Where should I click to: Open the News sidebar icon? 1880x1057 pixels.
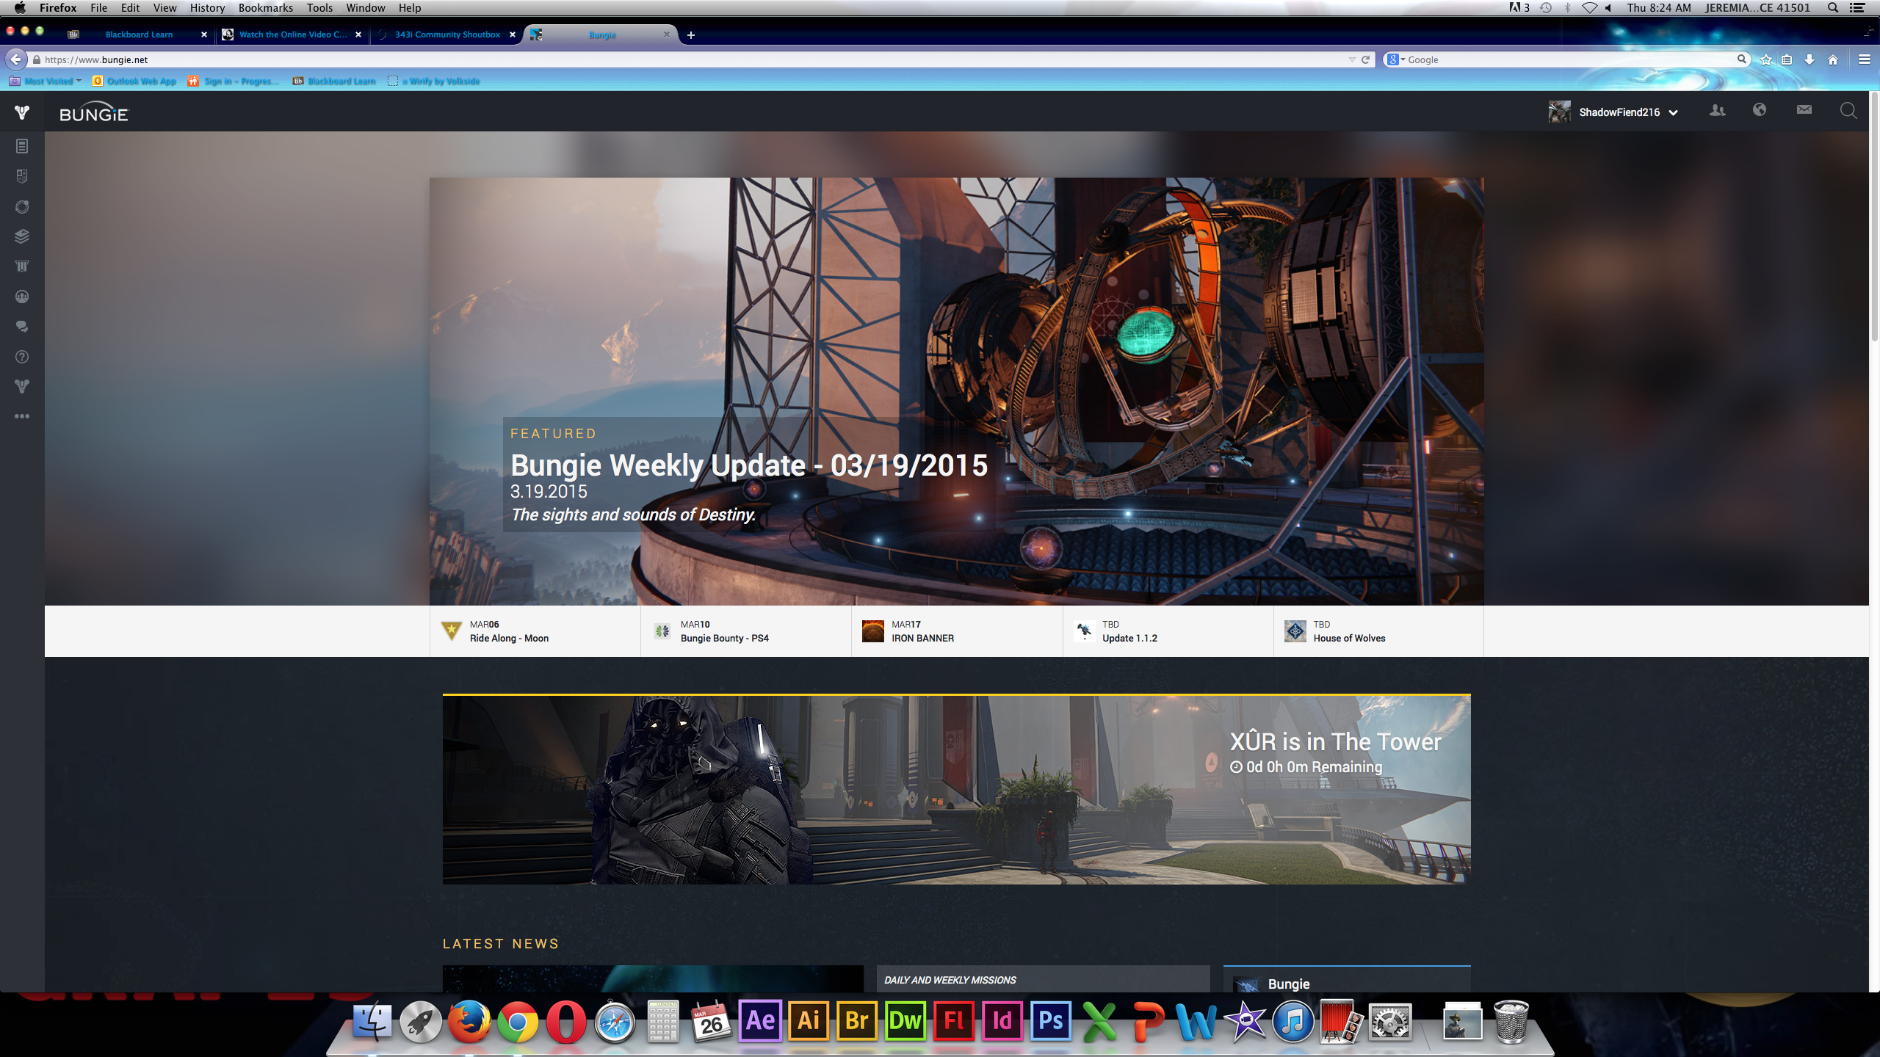tap(22, 146)
